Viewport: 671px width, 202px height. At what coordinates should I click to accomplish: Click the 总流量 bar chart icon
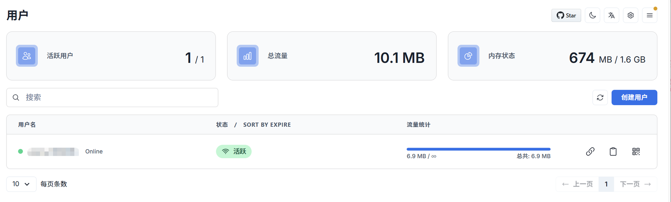tap(248, 56)
